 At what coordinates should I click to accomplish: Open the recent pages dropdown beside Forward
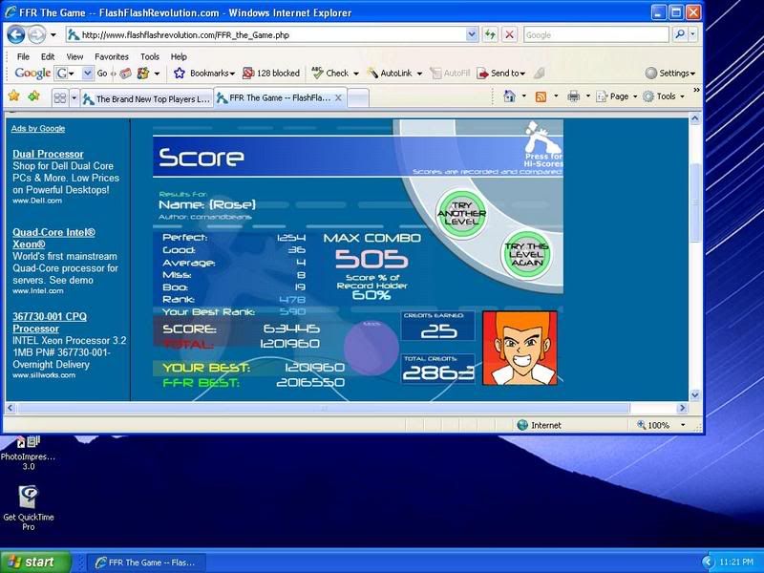[x=53, y=35]
